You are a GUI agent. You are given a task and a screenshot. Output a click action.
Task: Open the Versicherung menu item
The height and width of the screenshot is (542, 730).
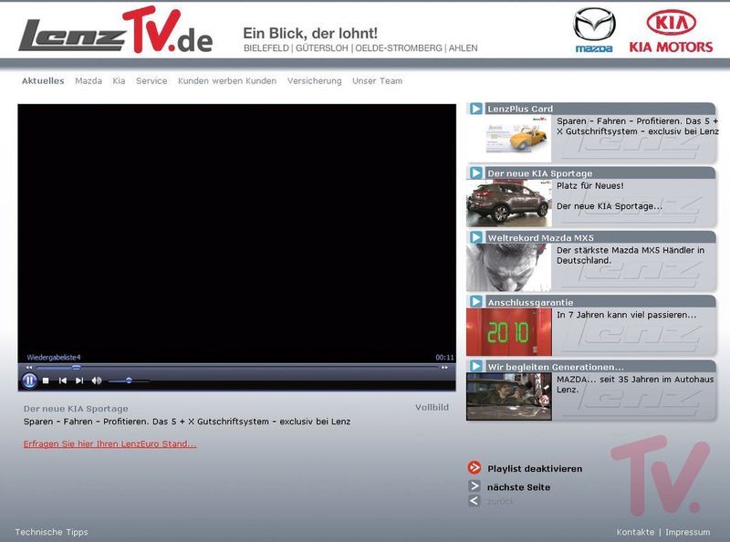[x=314, y=80]
